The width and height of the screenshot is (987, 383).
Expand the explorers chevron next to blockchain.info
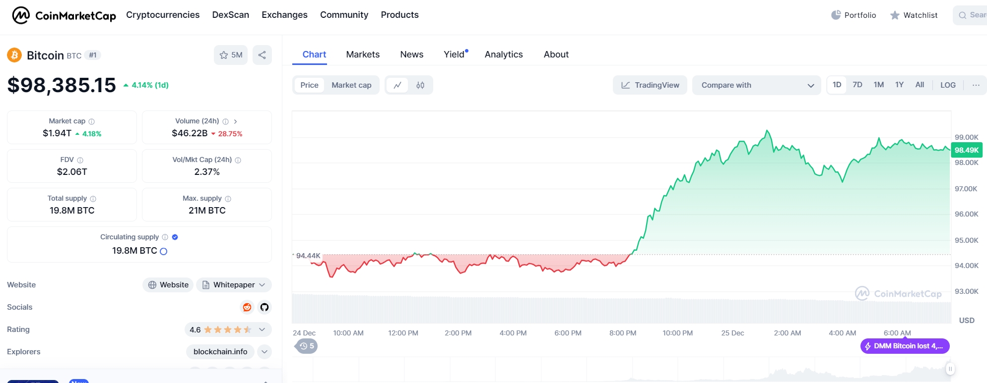[264, 352]
